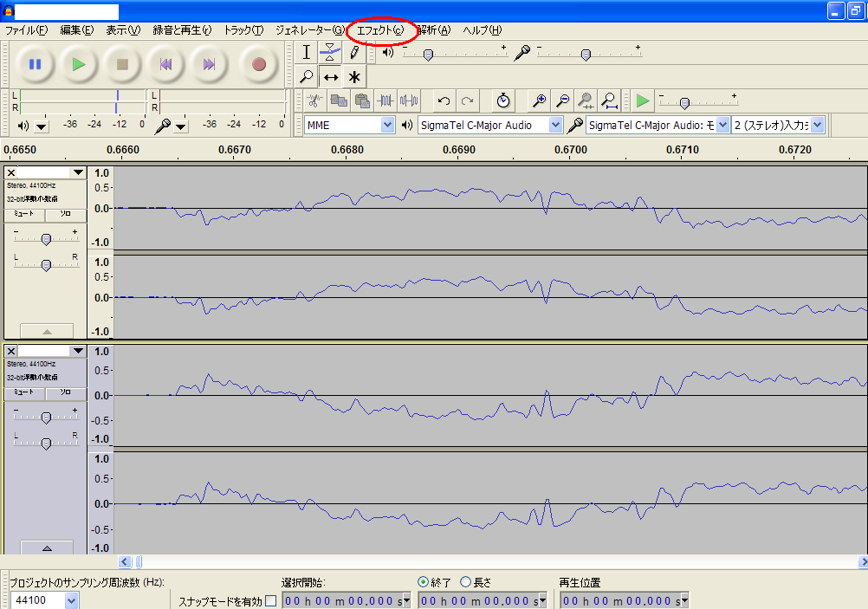Viewport: 868px width, 609px height.
Task: Select the Zoom tool magnifier
Action: click(x=306, y=76)
